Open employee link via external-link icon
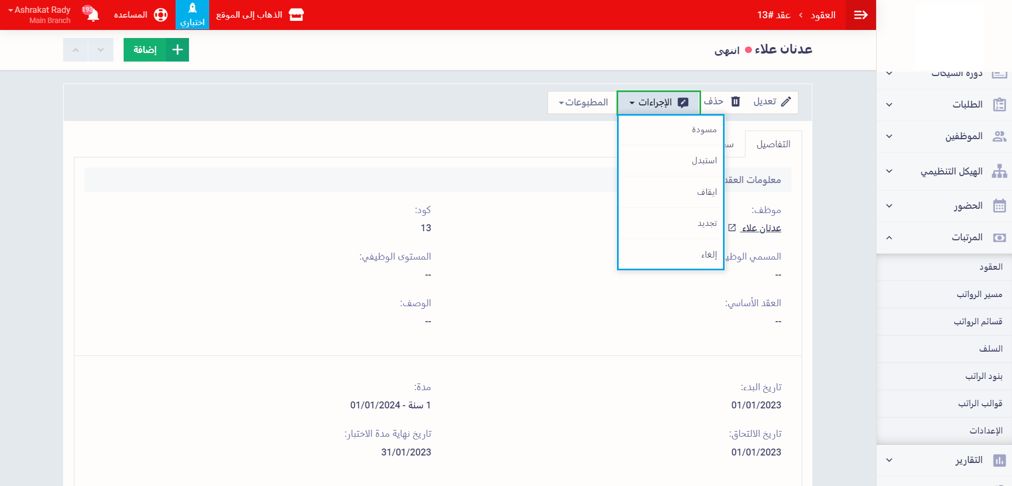Image resolution: width=1012 pixels, height=486 pixels. [732, 228]
